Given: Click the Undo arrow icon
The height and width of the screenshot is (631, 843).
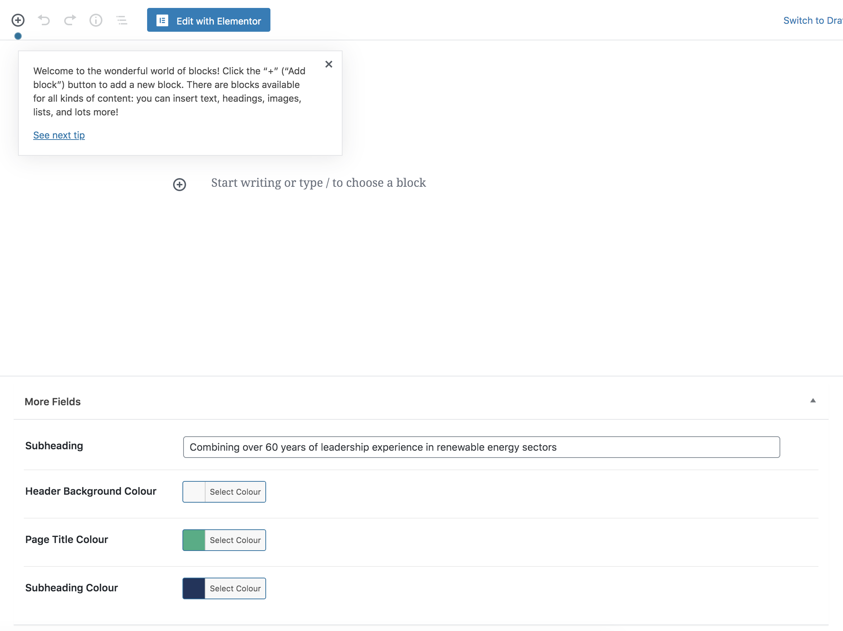Looking at the screenshot, I should 44,20.
